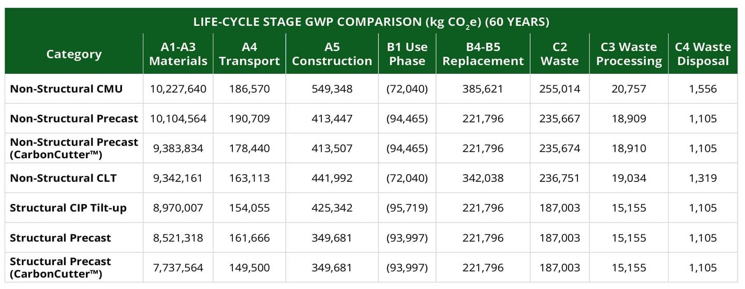Select the C2 Waste column header

tap(559, 54)
